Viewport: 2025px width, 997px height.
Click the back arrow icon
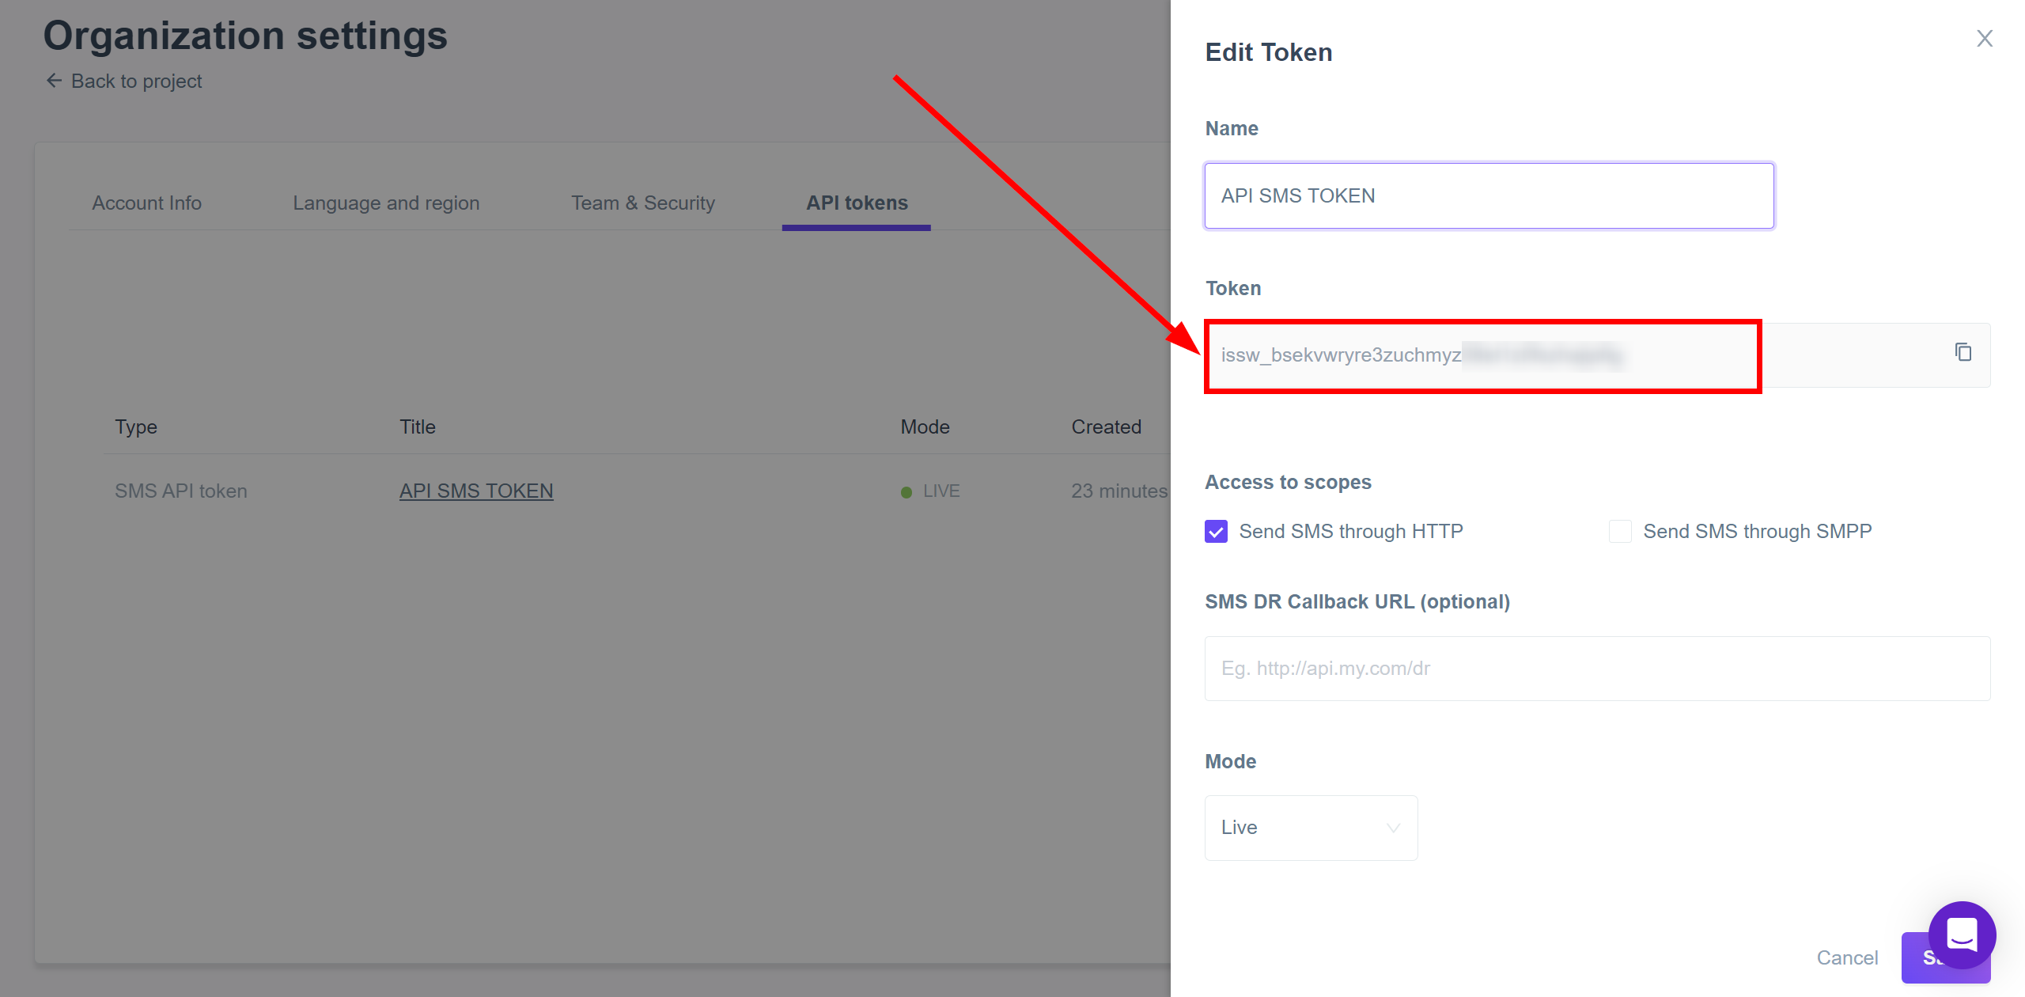pos(53,80)
